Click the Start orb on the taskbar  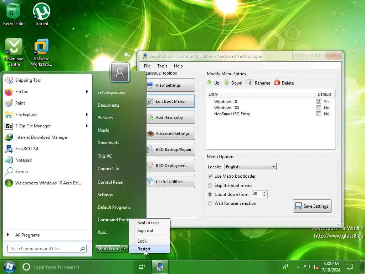coord(9,267)
